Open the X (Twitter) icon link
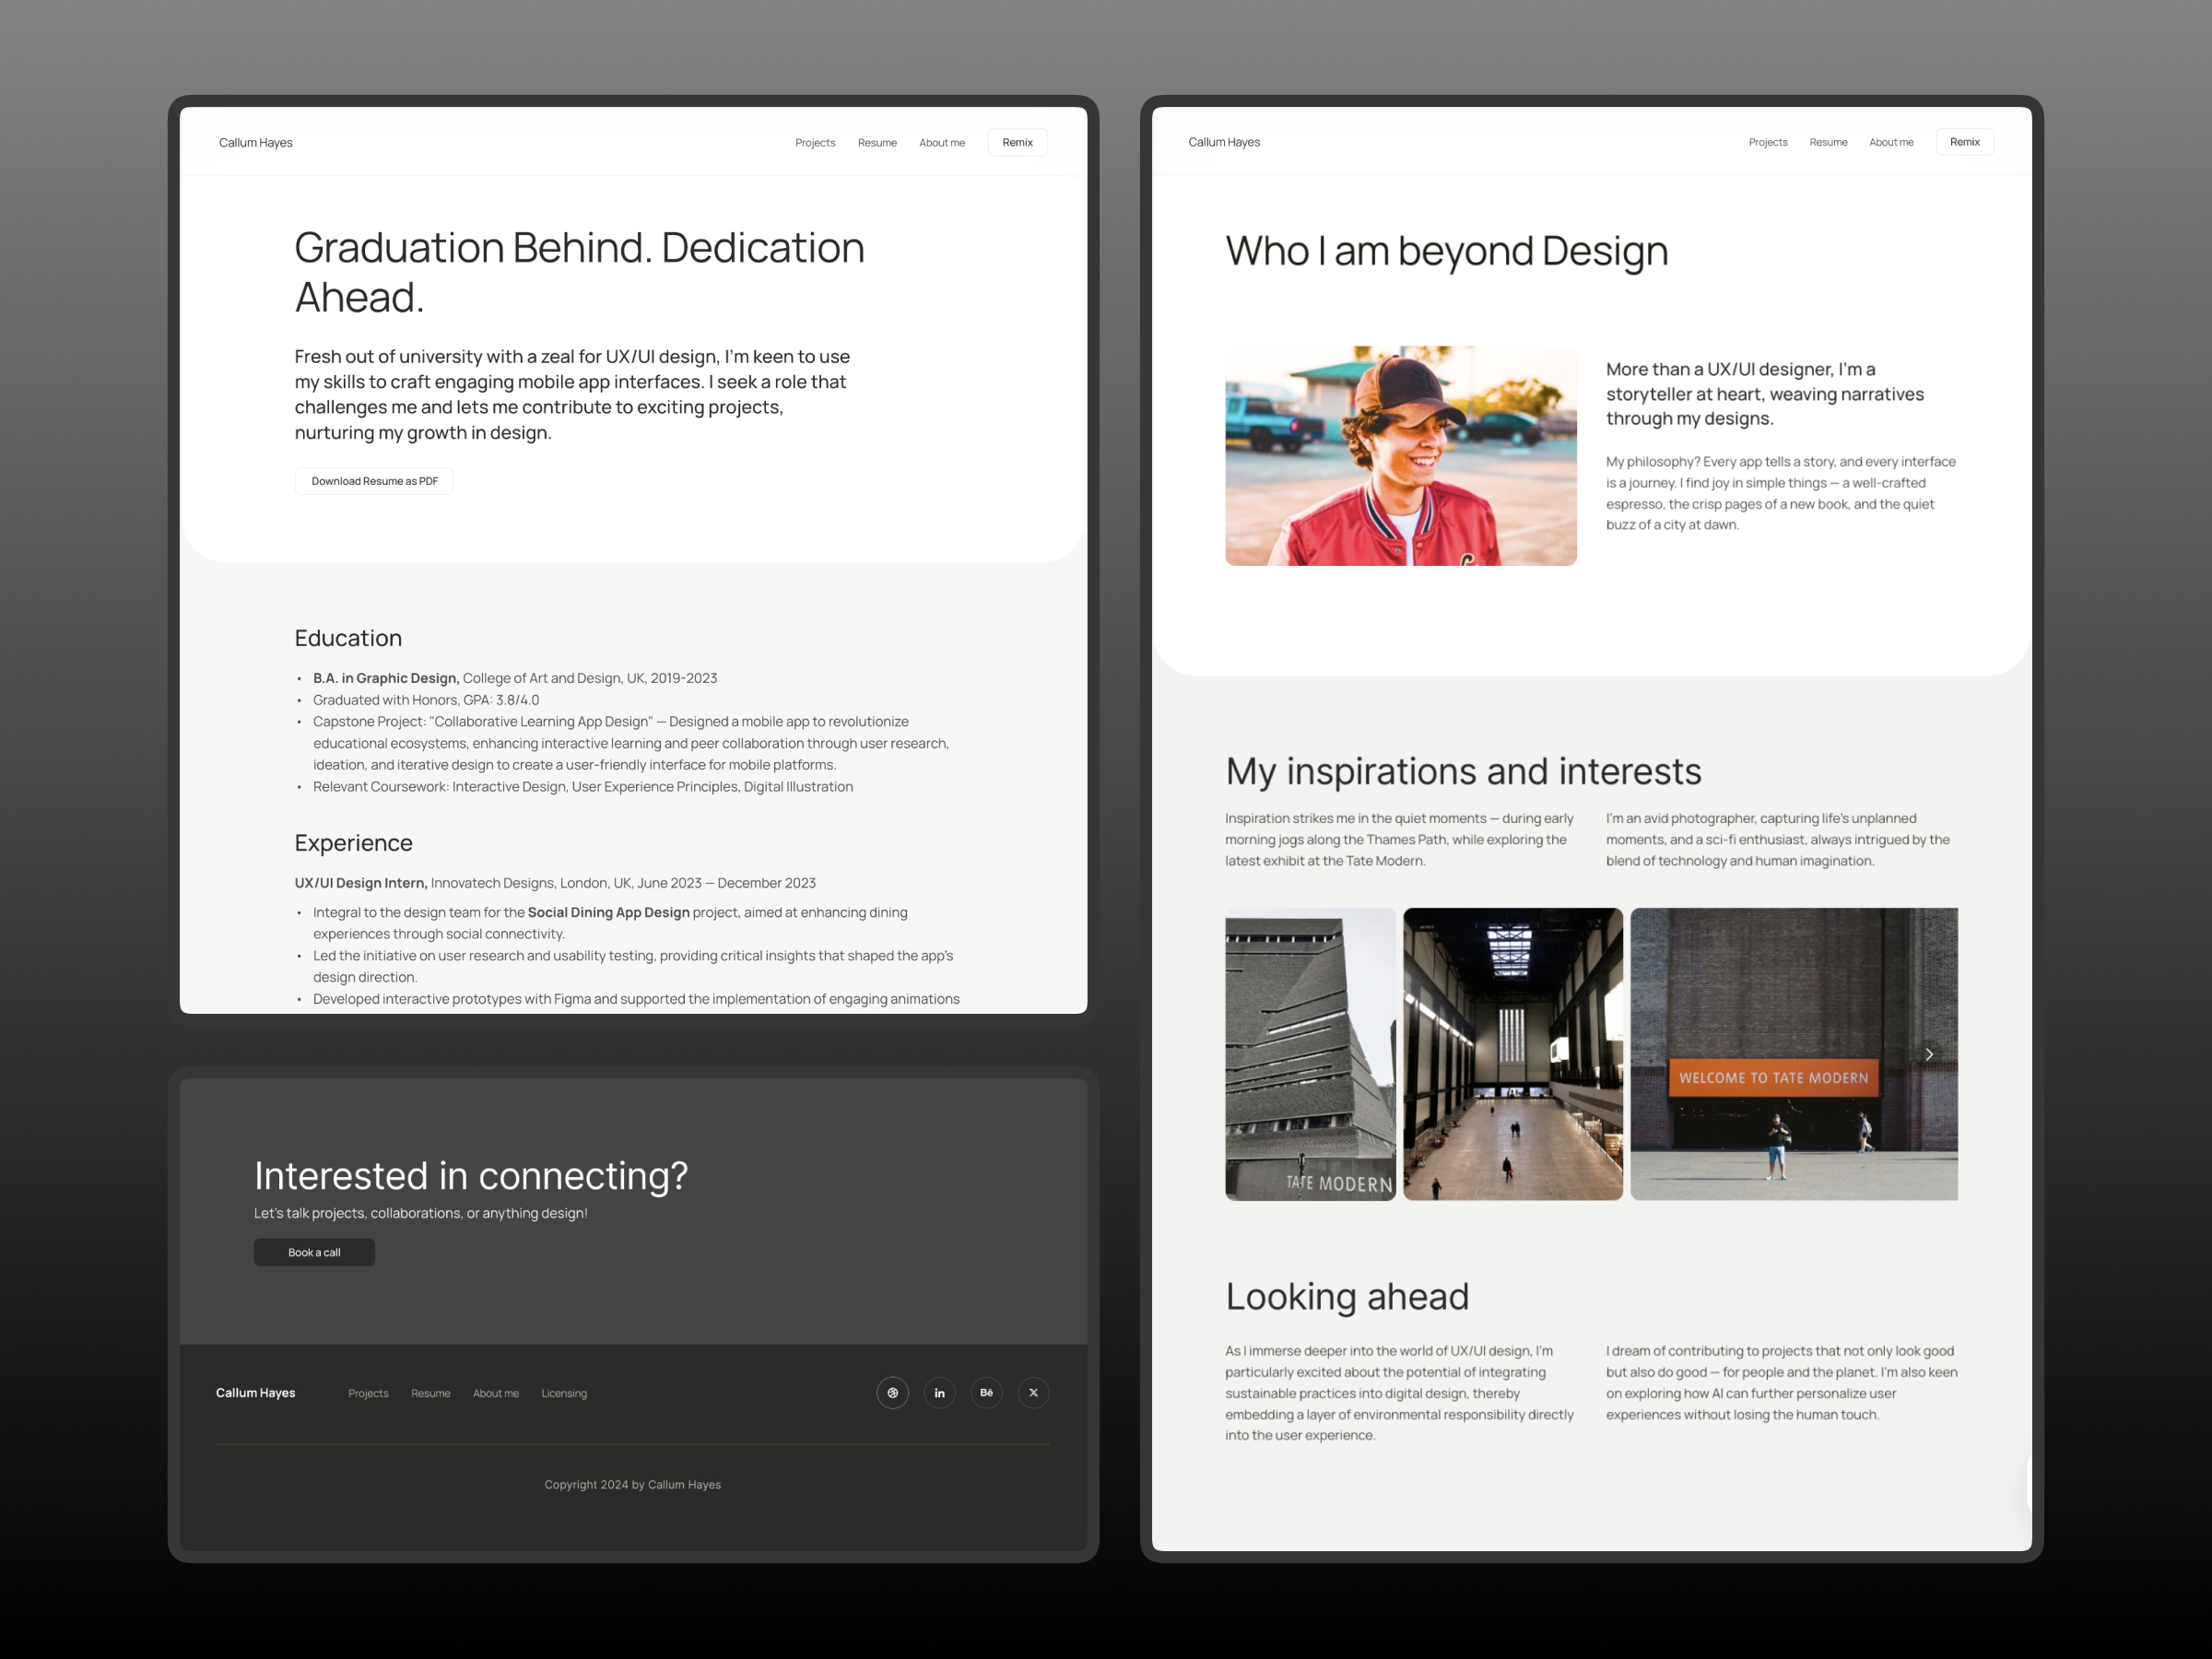The height and width of the screenshot is (1659, 2212). point(1033,1392)
